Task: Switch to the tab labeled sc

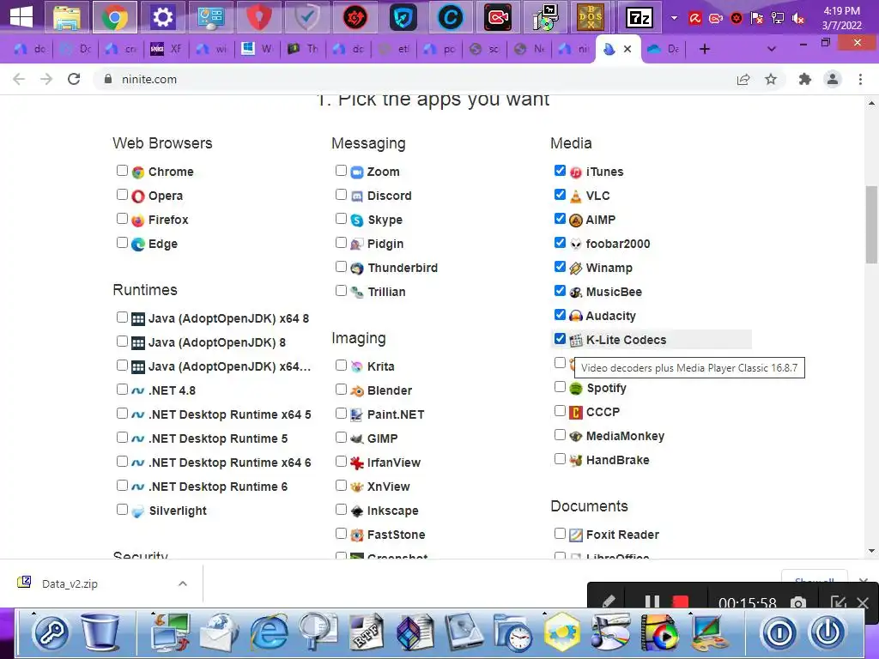Action: pos(485,49)
